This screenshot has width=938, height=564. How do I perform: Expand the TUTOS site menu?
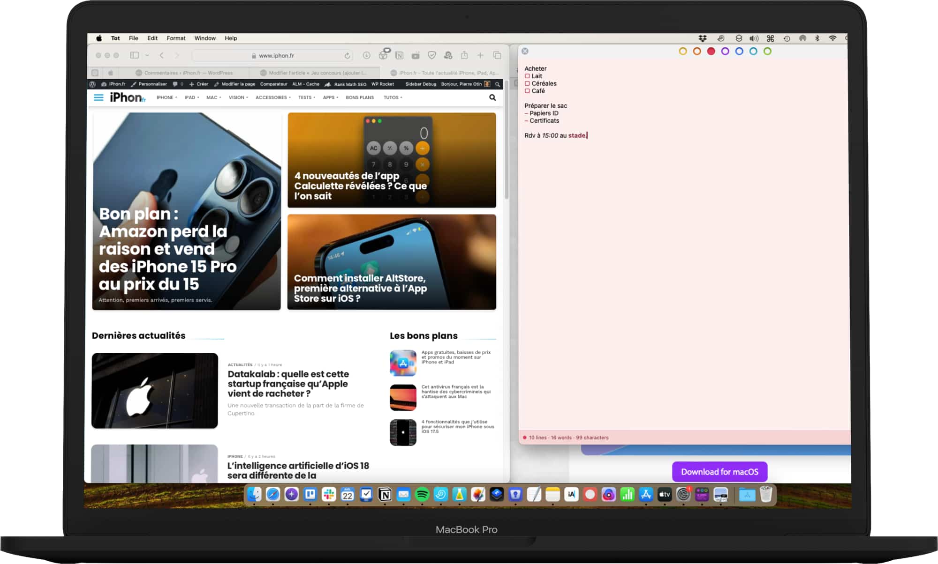pyautogui.click(x=393, y=97)
